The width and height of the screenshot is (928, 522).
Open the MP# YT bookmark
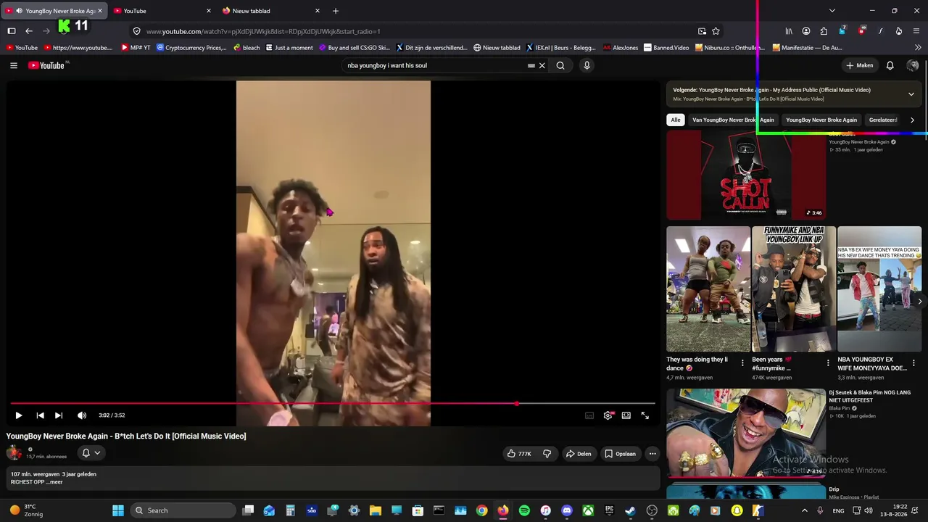pyautogui.click(x=136, y=48)
